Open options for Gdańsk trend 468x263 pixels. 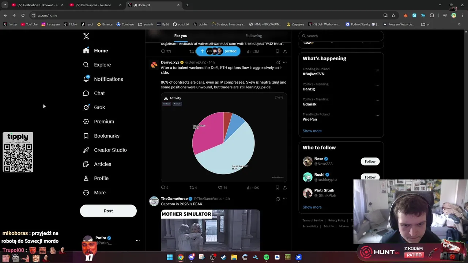[x=377, y=100]
